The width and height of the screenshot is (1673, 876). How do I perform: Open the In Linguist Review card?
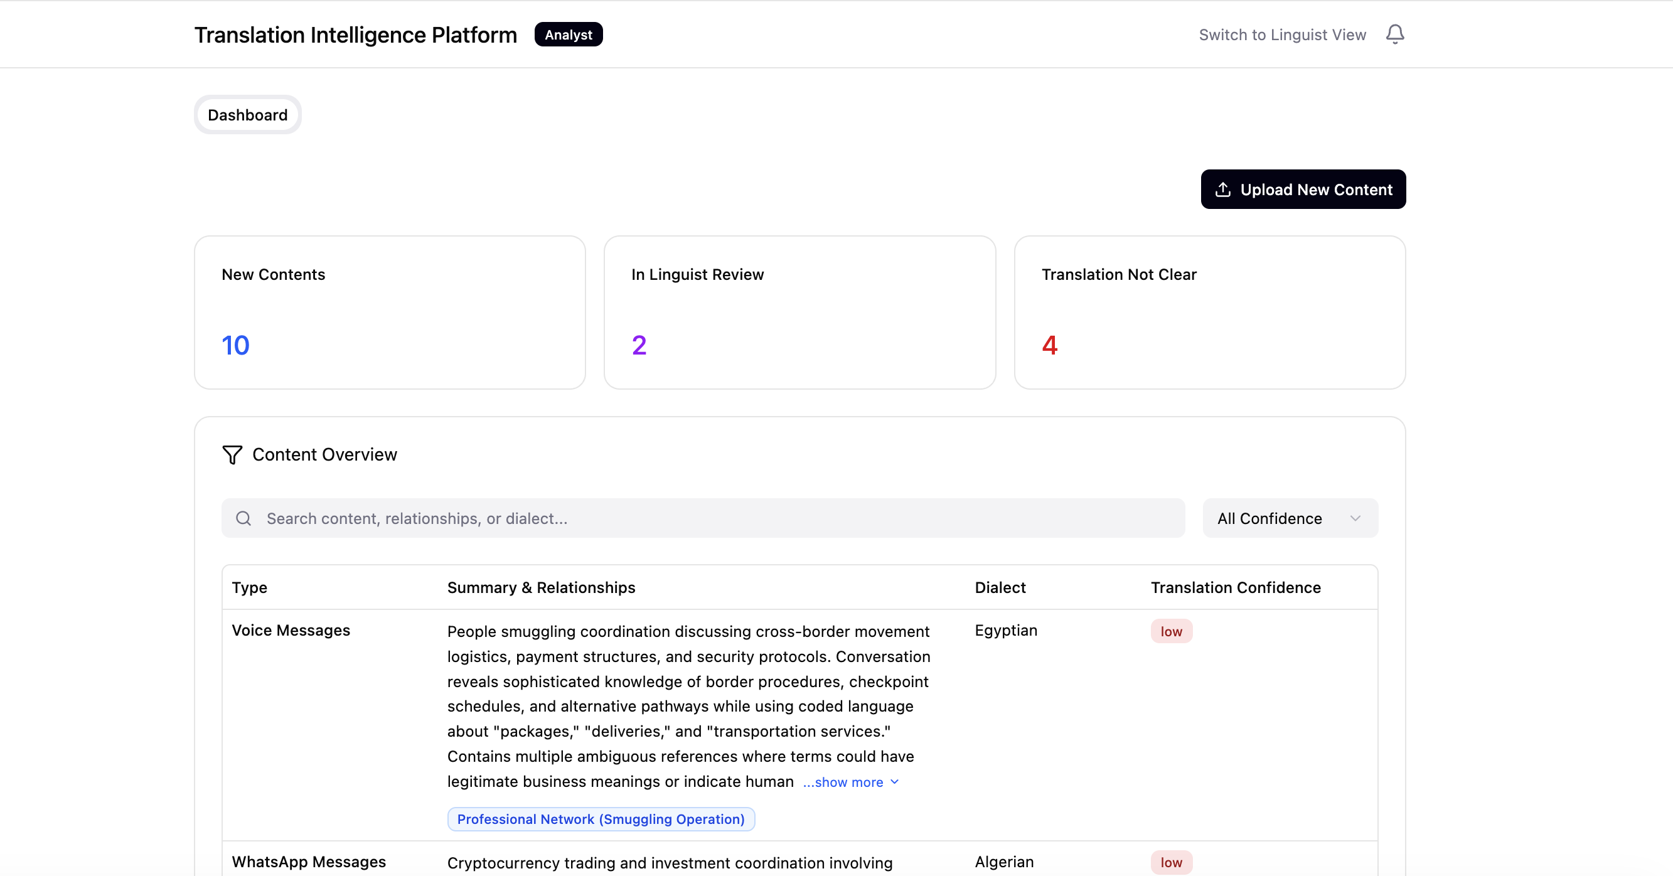point(799,313)
